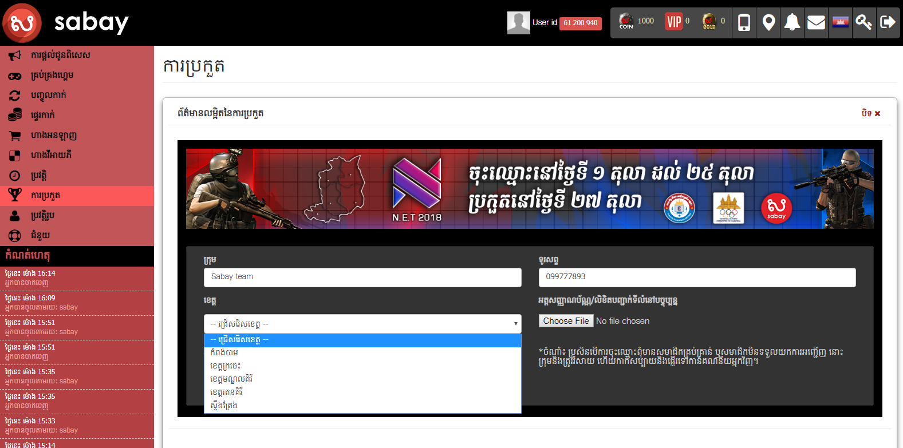
Task: Click the key password icon
Action: tap(863, 23)
